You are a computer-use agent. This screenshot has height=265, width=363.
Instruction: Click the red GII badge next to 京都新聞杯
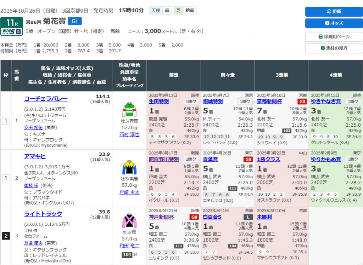coord(302,102)
